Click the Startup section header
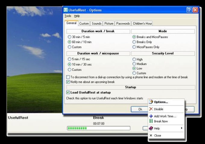 click(x=131, y=87)
